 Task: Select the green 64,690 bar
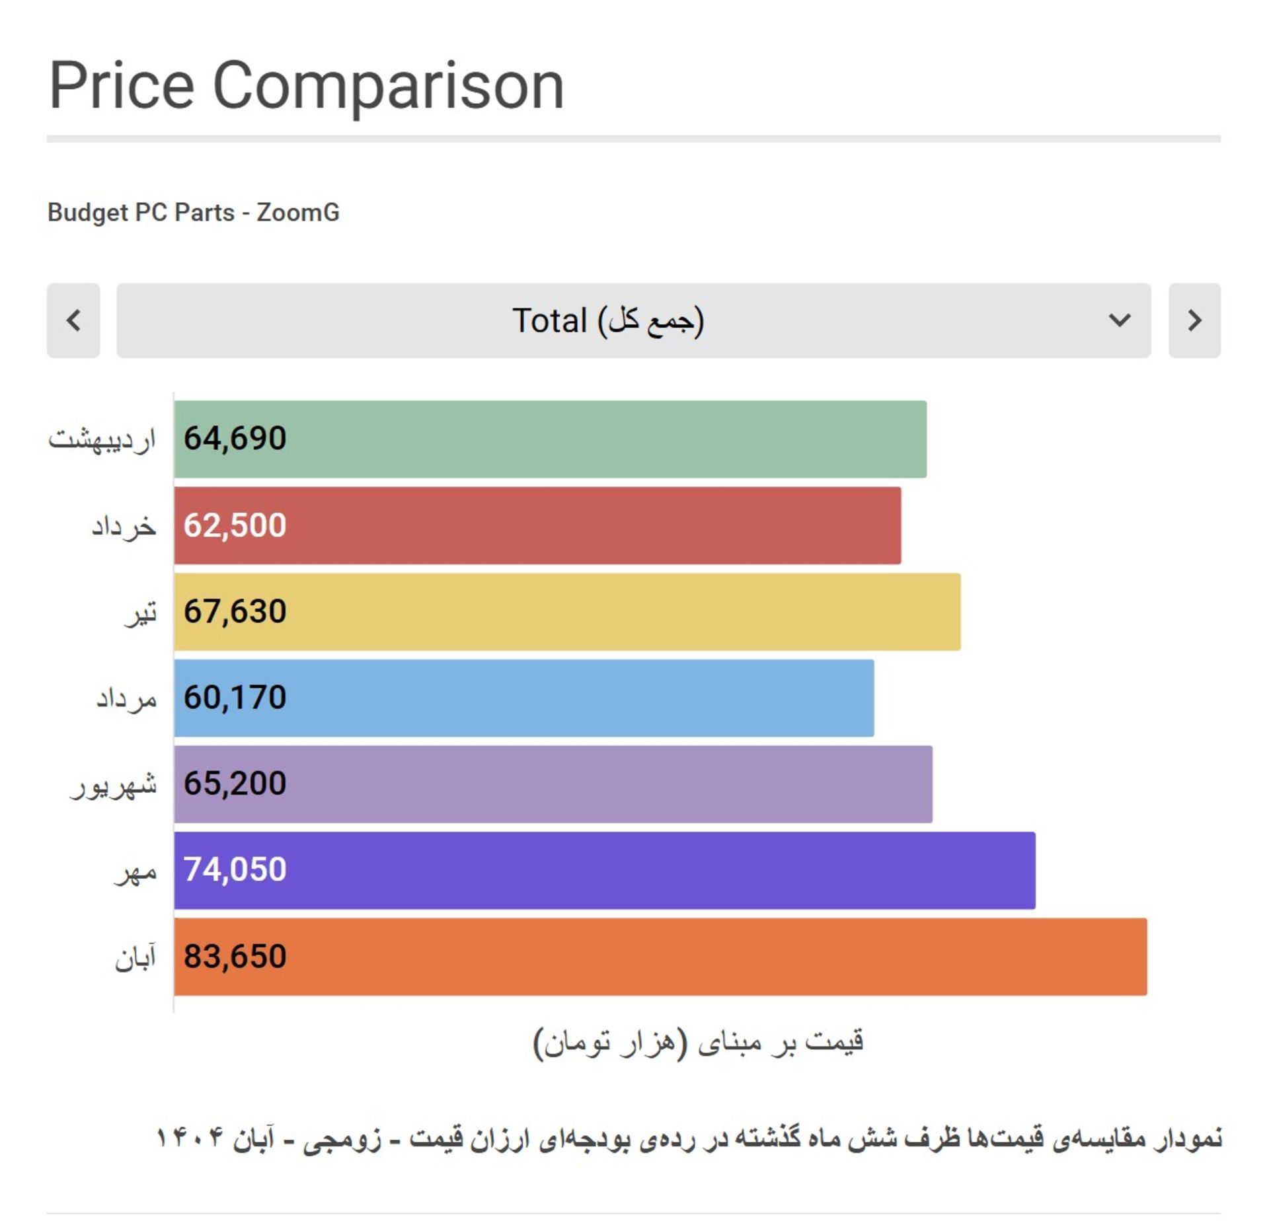550,439
